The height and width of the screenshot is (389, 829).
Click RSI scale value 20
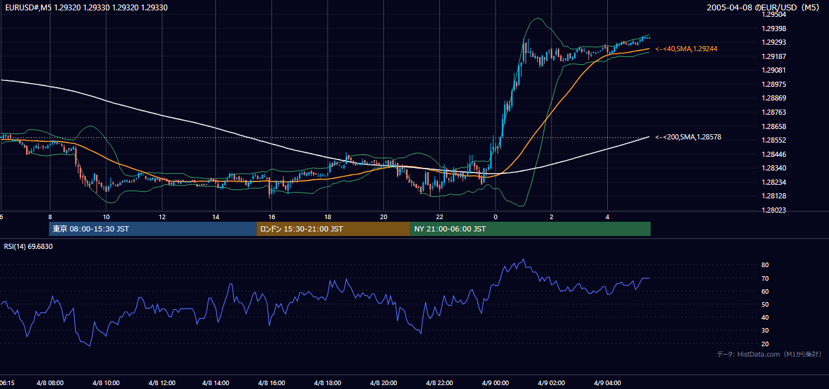[765, 344]
